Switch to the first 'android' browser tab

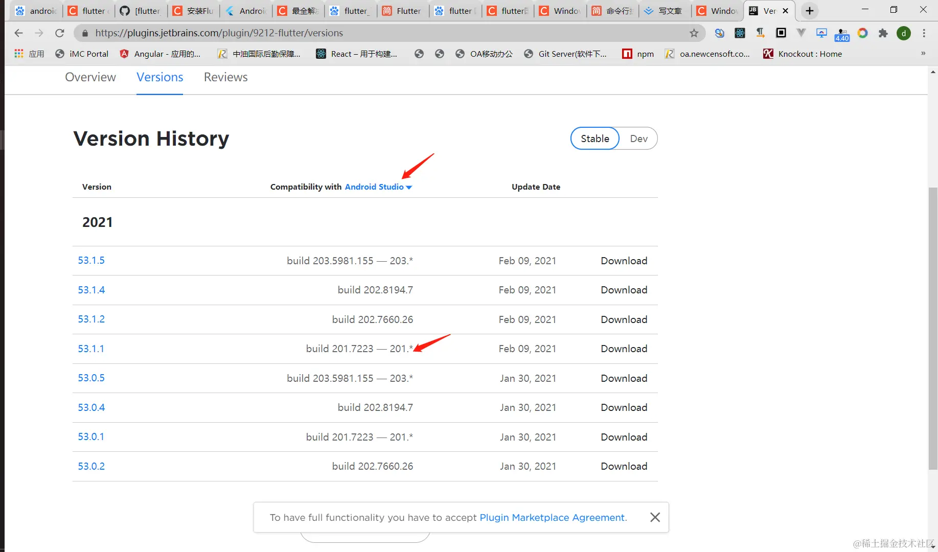(36, 11)
